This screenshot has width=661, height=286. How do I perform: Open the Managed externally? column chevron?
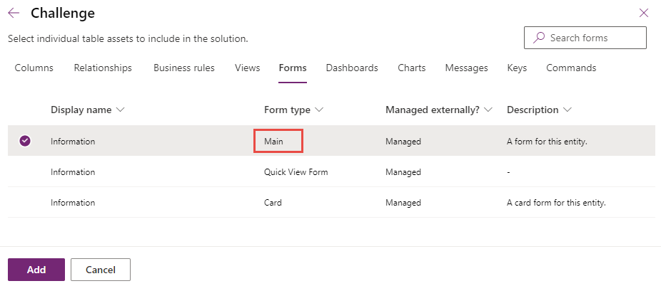pyautogui.click(x=488, y=110)
